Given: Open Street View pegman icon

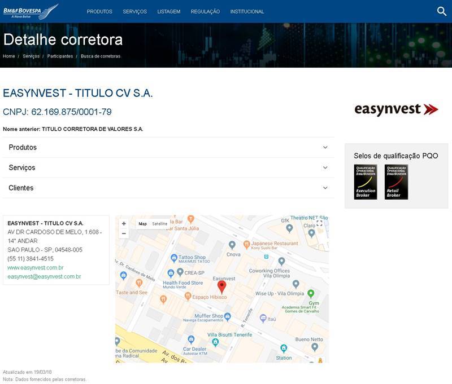Looking at the screenshot, I should tap(320, 360).
